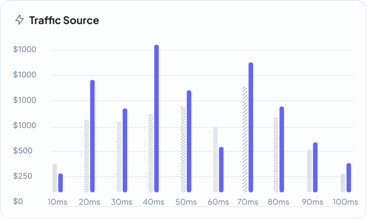Click the solid blue bar at 90ms
Image resolution: width=367 pixels, height=219 pixels.
coord(315,167)
